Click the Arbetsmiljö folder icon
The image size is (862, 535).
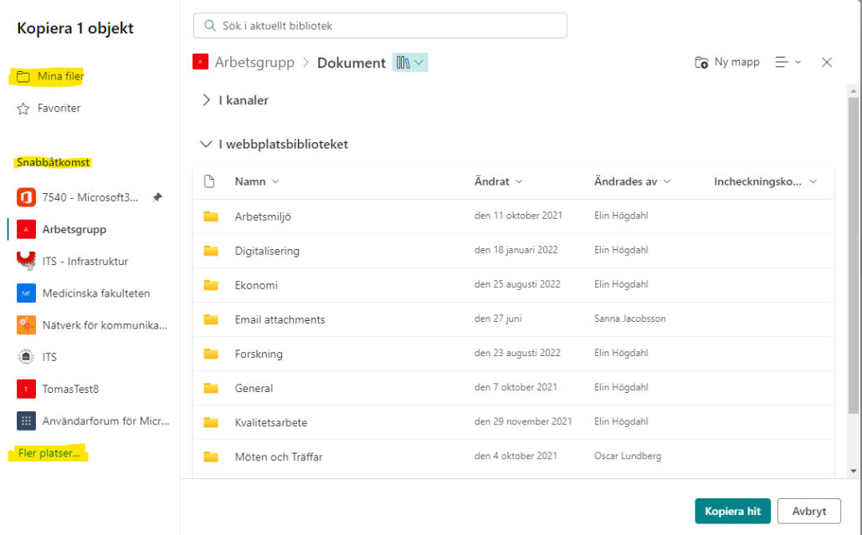[x=211, y=216]
